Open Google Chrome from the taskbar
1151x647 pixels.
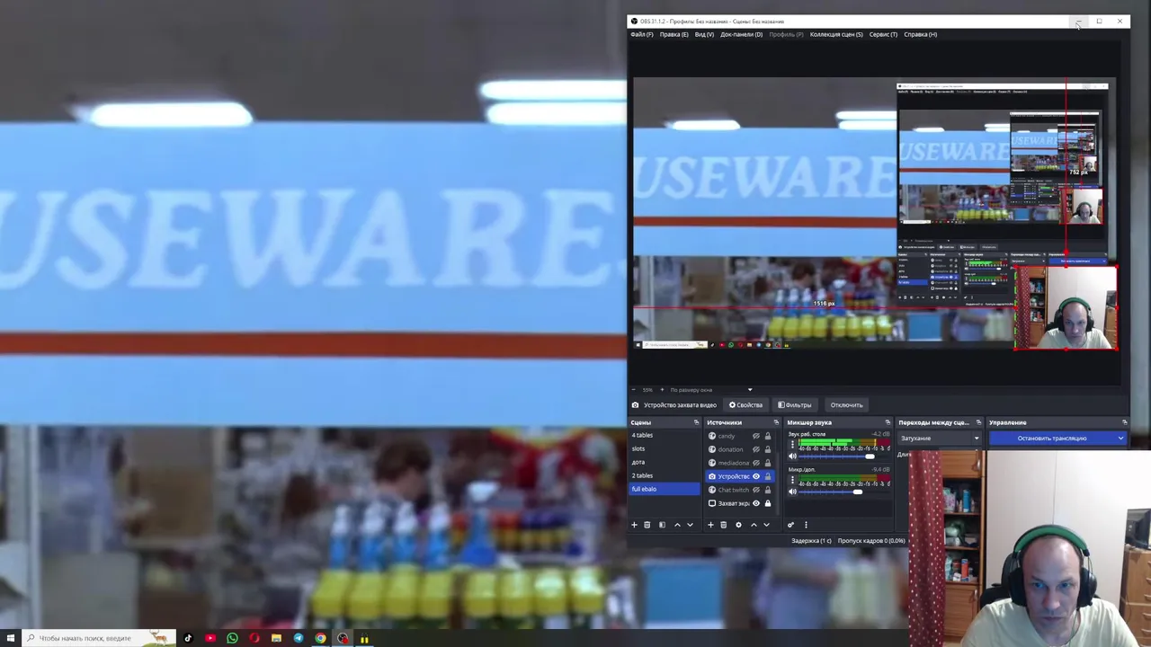pyautogui.click(x=320, y=639)
